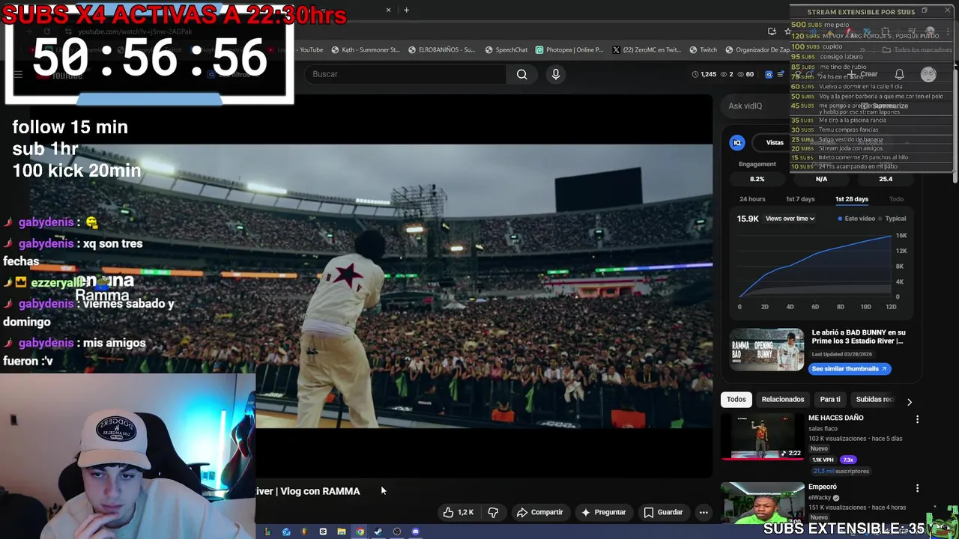Switch to the 1st 7 days stats tab

[800, 199]
